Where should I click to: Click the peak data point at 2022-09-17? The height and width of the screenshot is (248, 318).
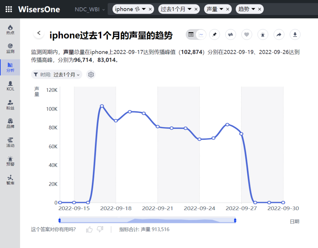(102, 106)
